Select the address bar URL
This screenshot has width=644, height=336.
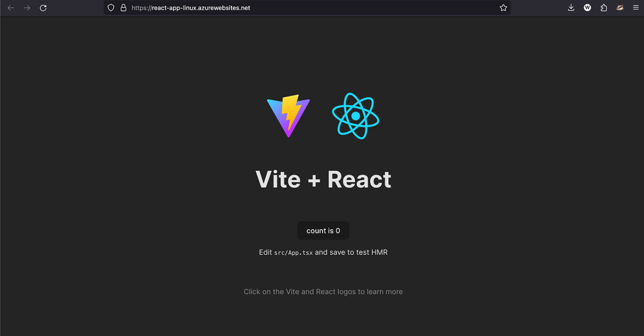(190, 8)
